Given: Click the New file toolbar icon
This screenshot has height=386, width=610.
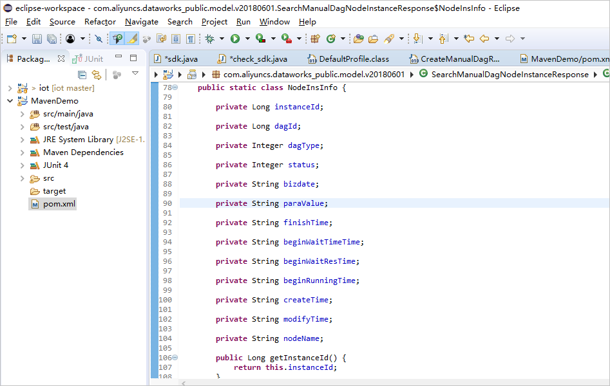Looking at the screenshot, I should pyautogui.click(x=12, y=39).
